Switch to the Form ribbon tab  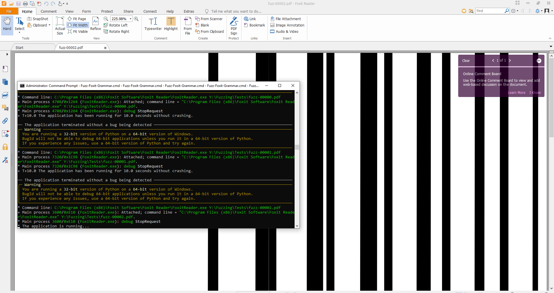click(x=86, y=12)
